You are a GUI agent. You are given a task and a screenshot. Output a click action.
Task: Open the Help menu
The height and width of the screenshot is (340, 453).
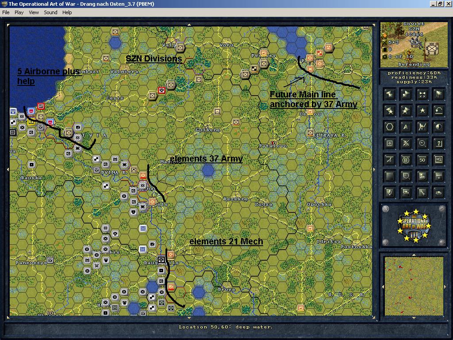pos(67,12)
